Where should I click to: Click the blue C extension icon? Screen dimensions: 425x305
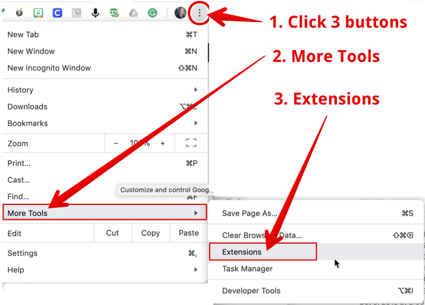(x=57, y=13)
